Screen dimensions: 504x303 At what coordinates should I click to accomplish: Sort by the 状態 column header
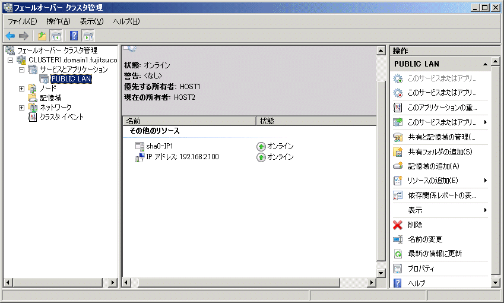(316, 121)
